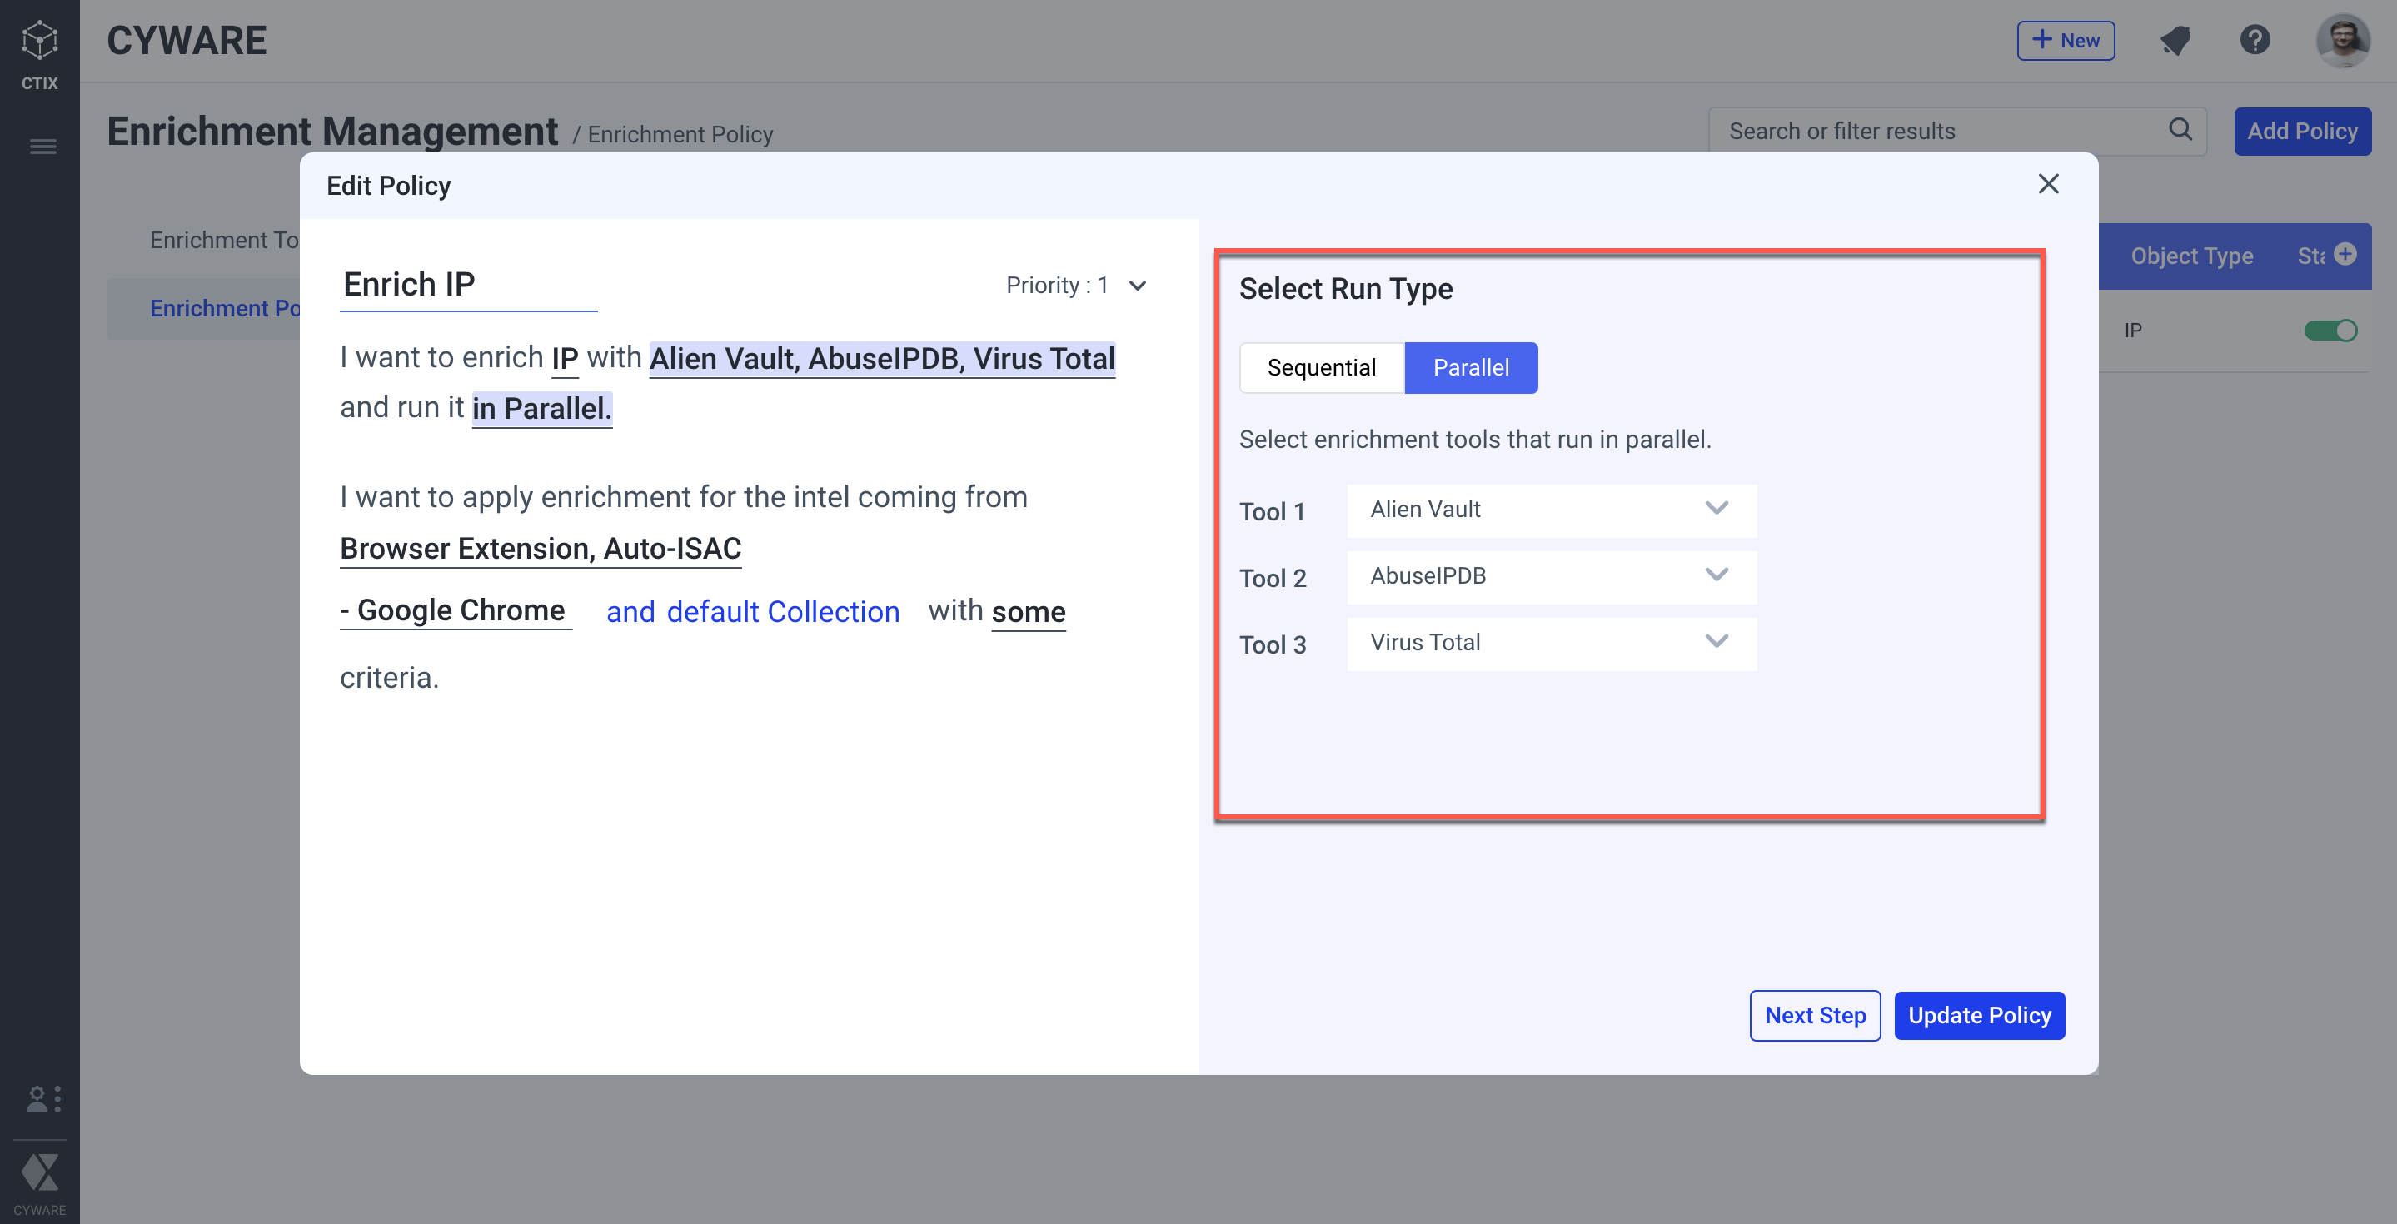Open user management icon in sidebar
2397x1224 pixels.
[42, 1099]
